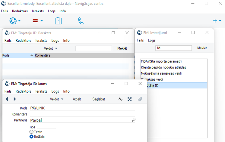225x142 pixels.
Task: Click the Saglabāt button
Action: (x=99, y=99)
